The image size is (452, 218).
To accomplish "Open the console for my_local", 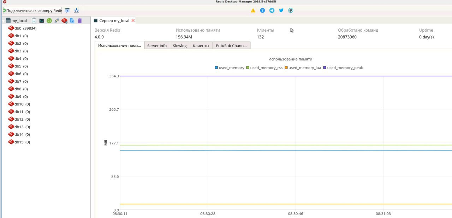I will click(x=42, y=21).
